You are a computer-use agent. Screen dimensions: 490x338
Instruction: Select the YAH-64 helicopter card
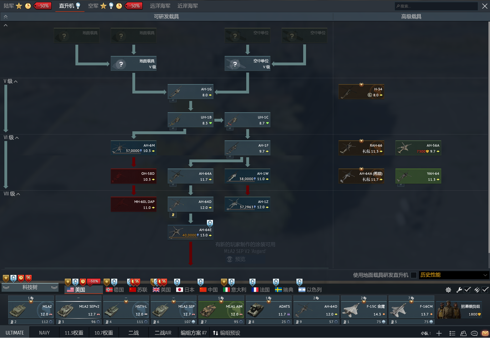pos(418,176)
